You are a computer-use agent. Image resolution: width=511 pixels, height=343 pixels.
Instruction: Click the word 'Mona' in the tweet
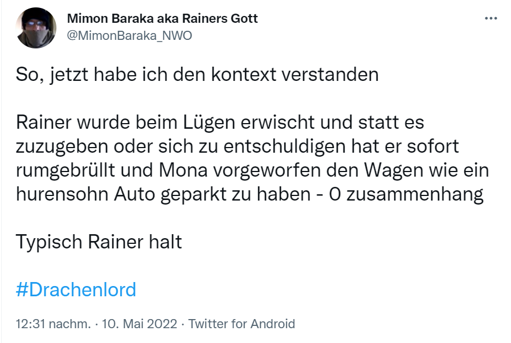click(x=183, y=170)
